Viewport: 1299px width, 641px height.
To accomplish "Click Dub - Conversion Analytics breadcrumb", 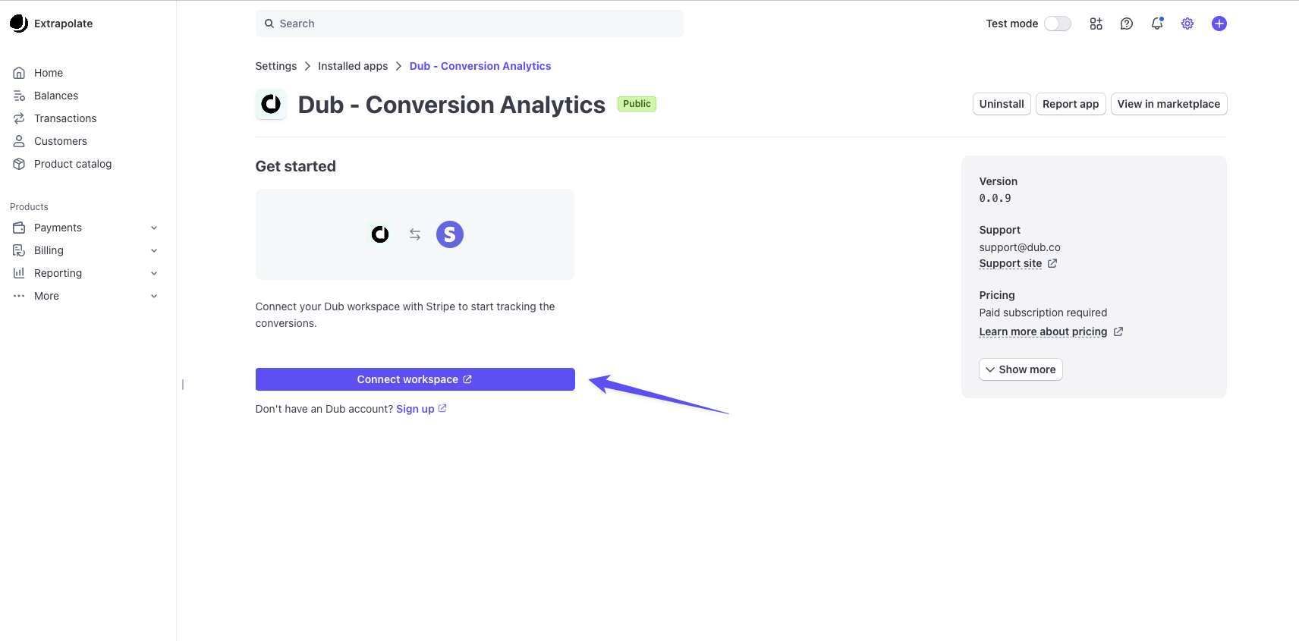I will [480, 66].
